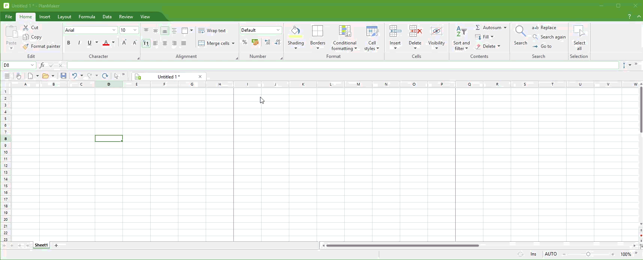Increase the font size

[124, 43]
